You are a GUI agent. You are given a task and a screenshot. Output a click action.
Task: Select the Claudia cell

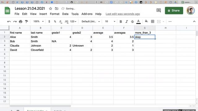[x=20, y=46]
